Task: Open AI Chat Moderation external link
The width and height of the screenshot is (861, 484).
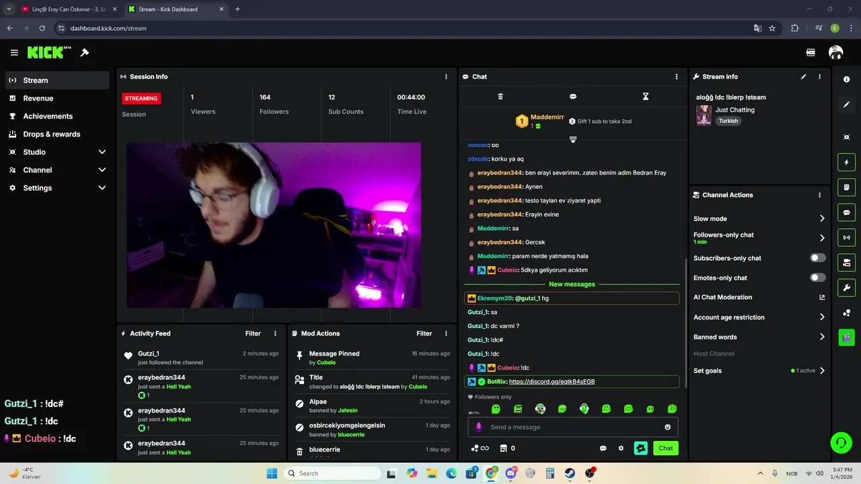Action: click(x=822, y=297)
